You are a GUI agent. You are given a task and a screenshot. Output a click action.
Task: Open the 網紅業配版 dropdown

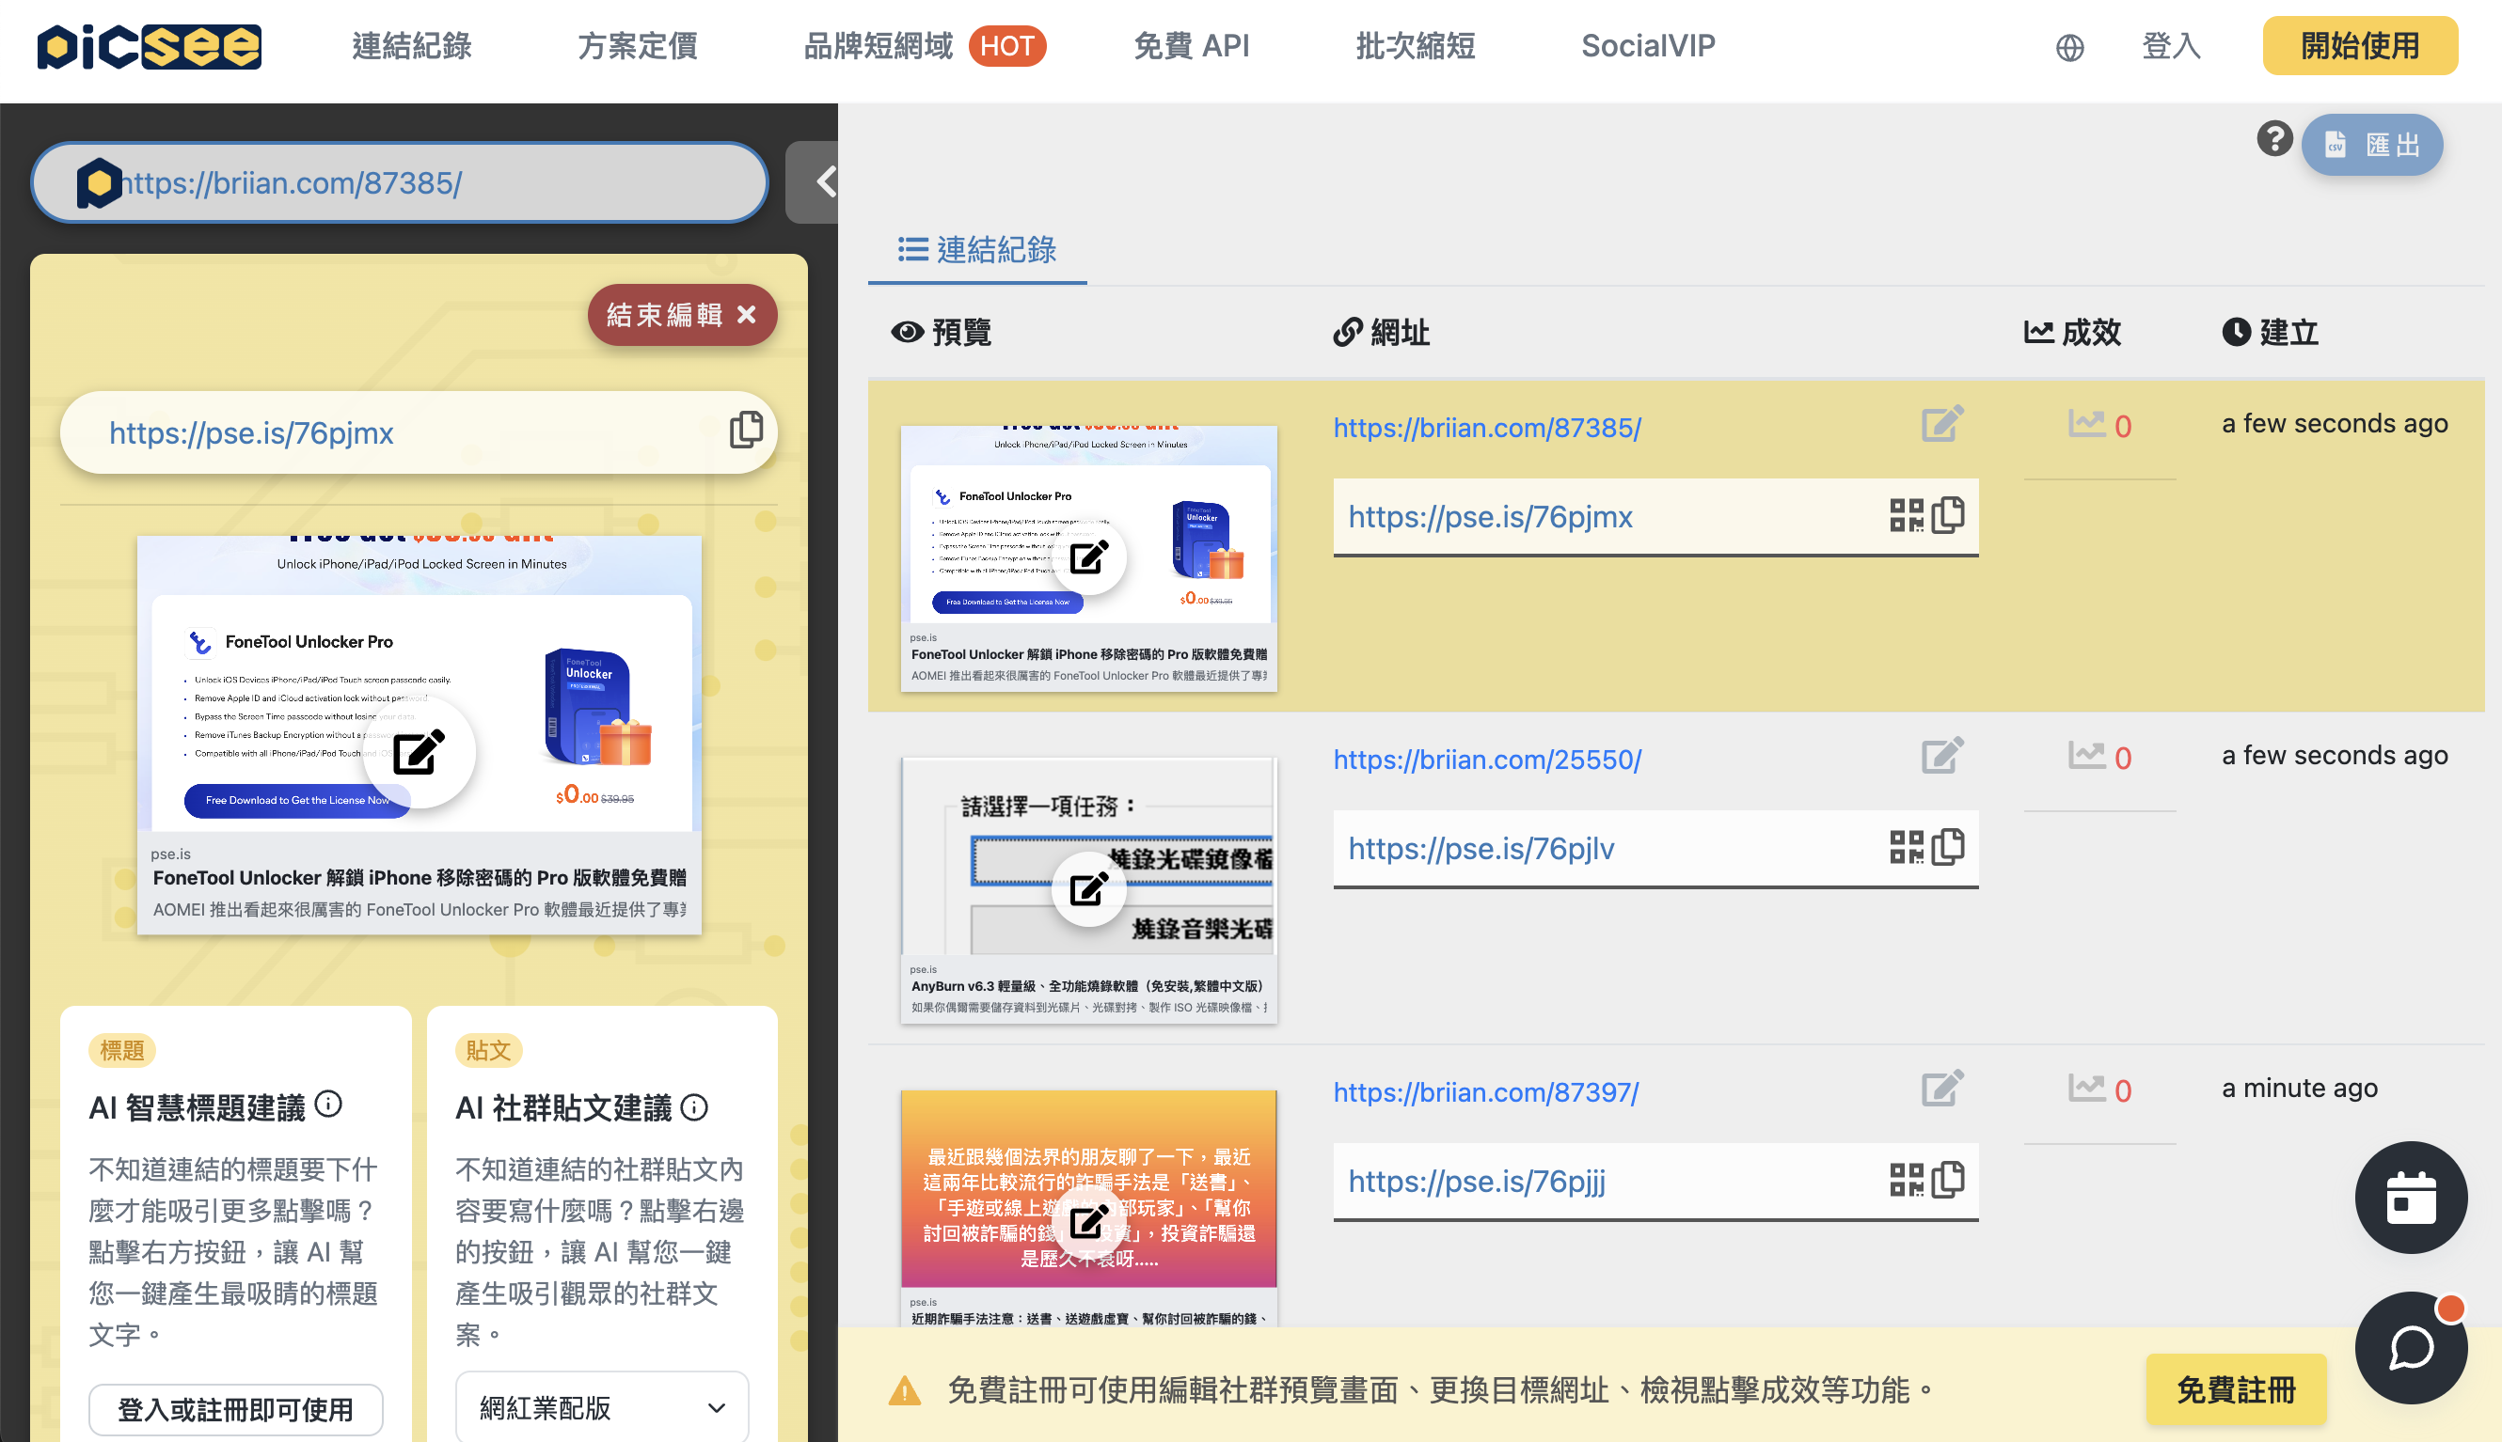click(x=601, y=1407)
